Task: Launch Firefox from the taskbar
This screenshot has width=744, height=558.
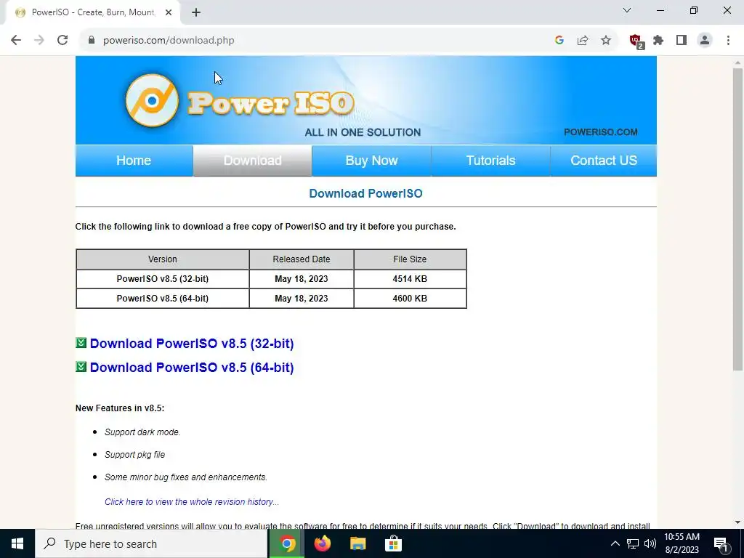Action: point(322,543)
